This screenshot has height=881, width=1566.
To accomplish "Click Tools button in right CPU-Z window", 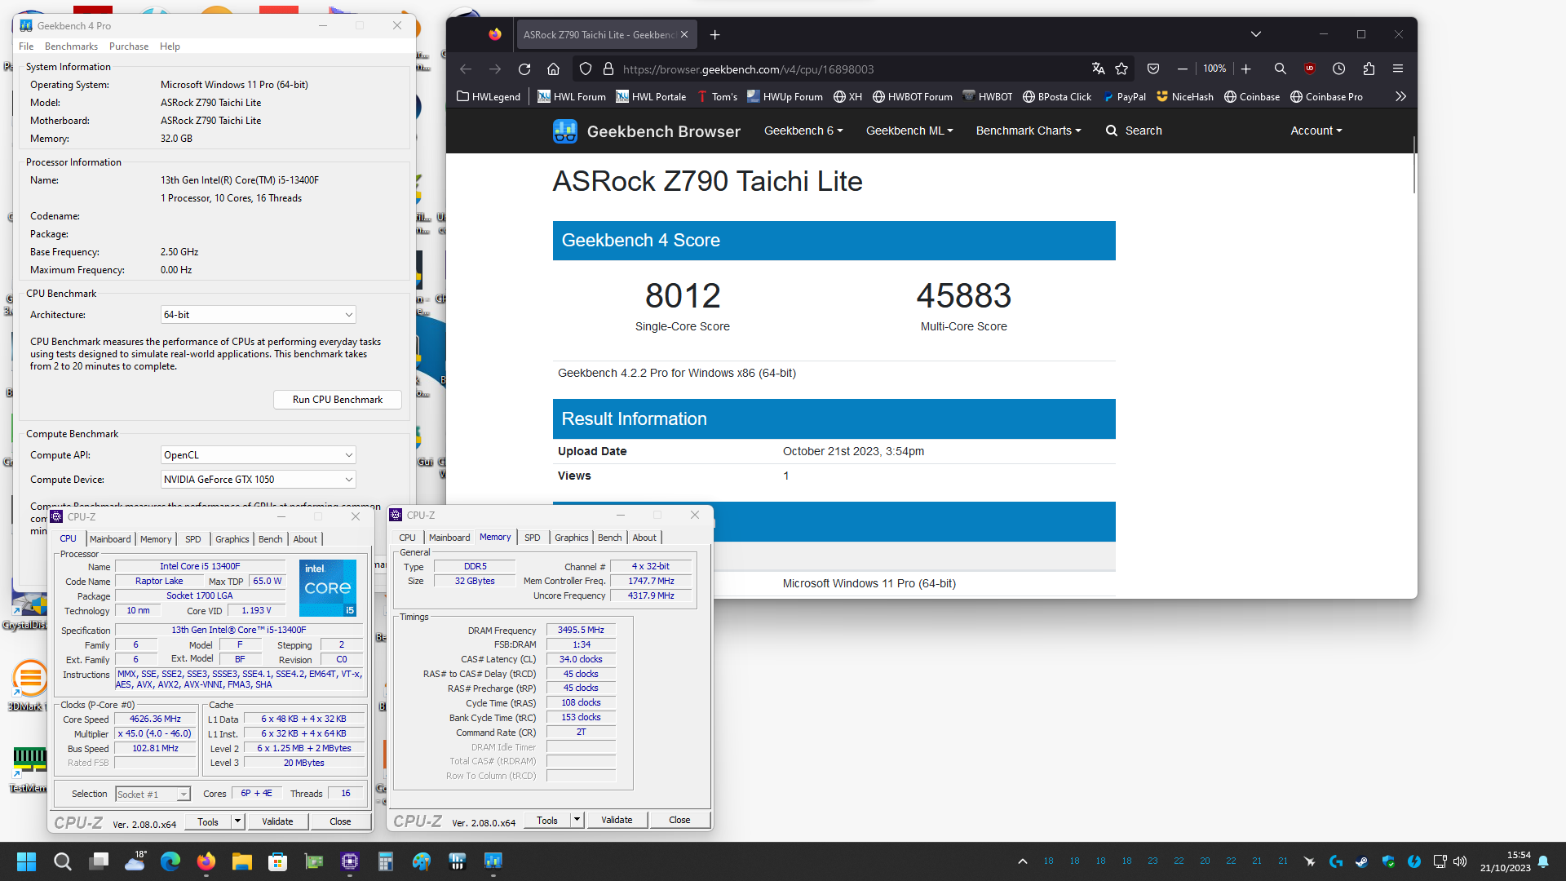I will (547, 820).
